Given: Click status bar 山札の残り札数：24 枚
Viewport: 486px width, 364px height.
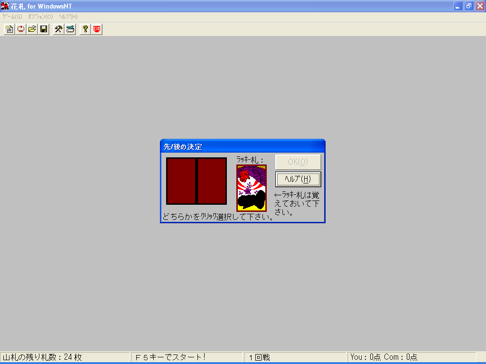Looking at the screenshot, I should [x=42, y=357].
